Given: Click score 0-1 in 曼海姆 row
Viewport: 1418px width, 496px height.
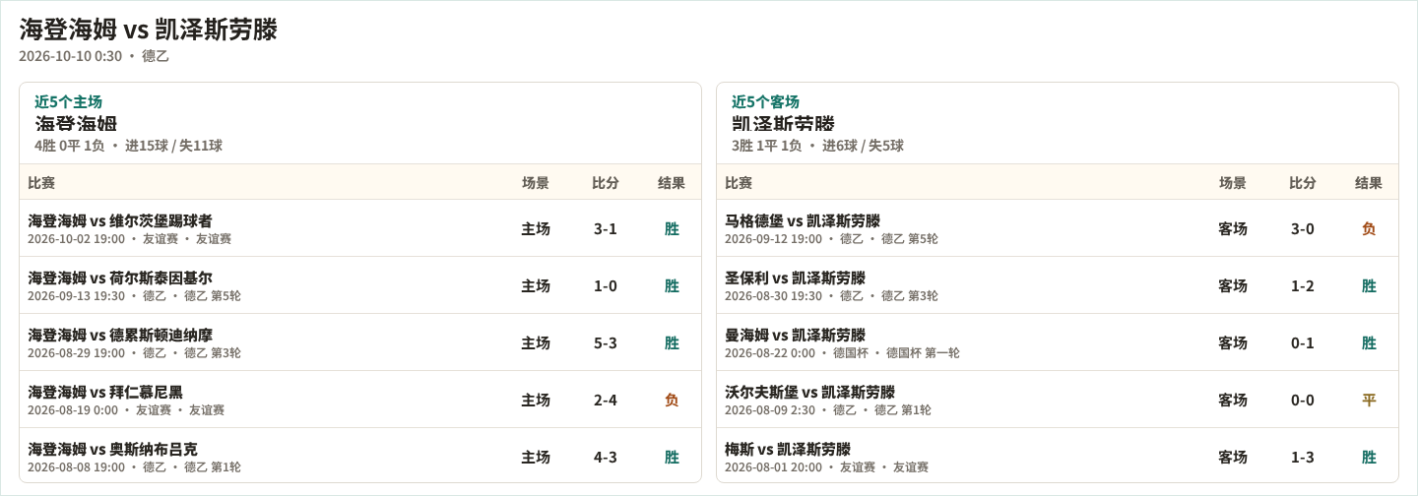Looking at the screenshot, I should point(1303,342).
